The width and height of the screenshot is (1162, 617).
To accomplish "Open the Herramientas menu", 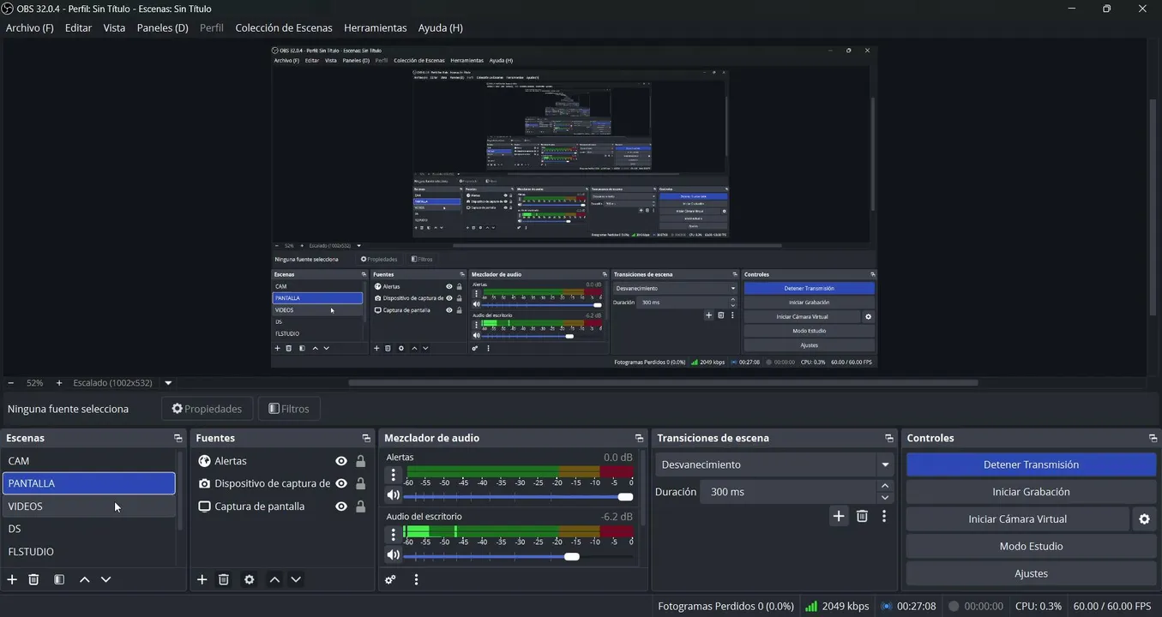I will (x=376, y=27).
